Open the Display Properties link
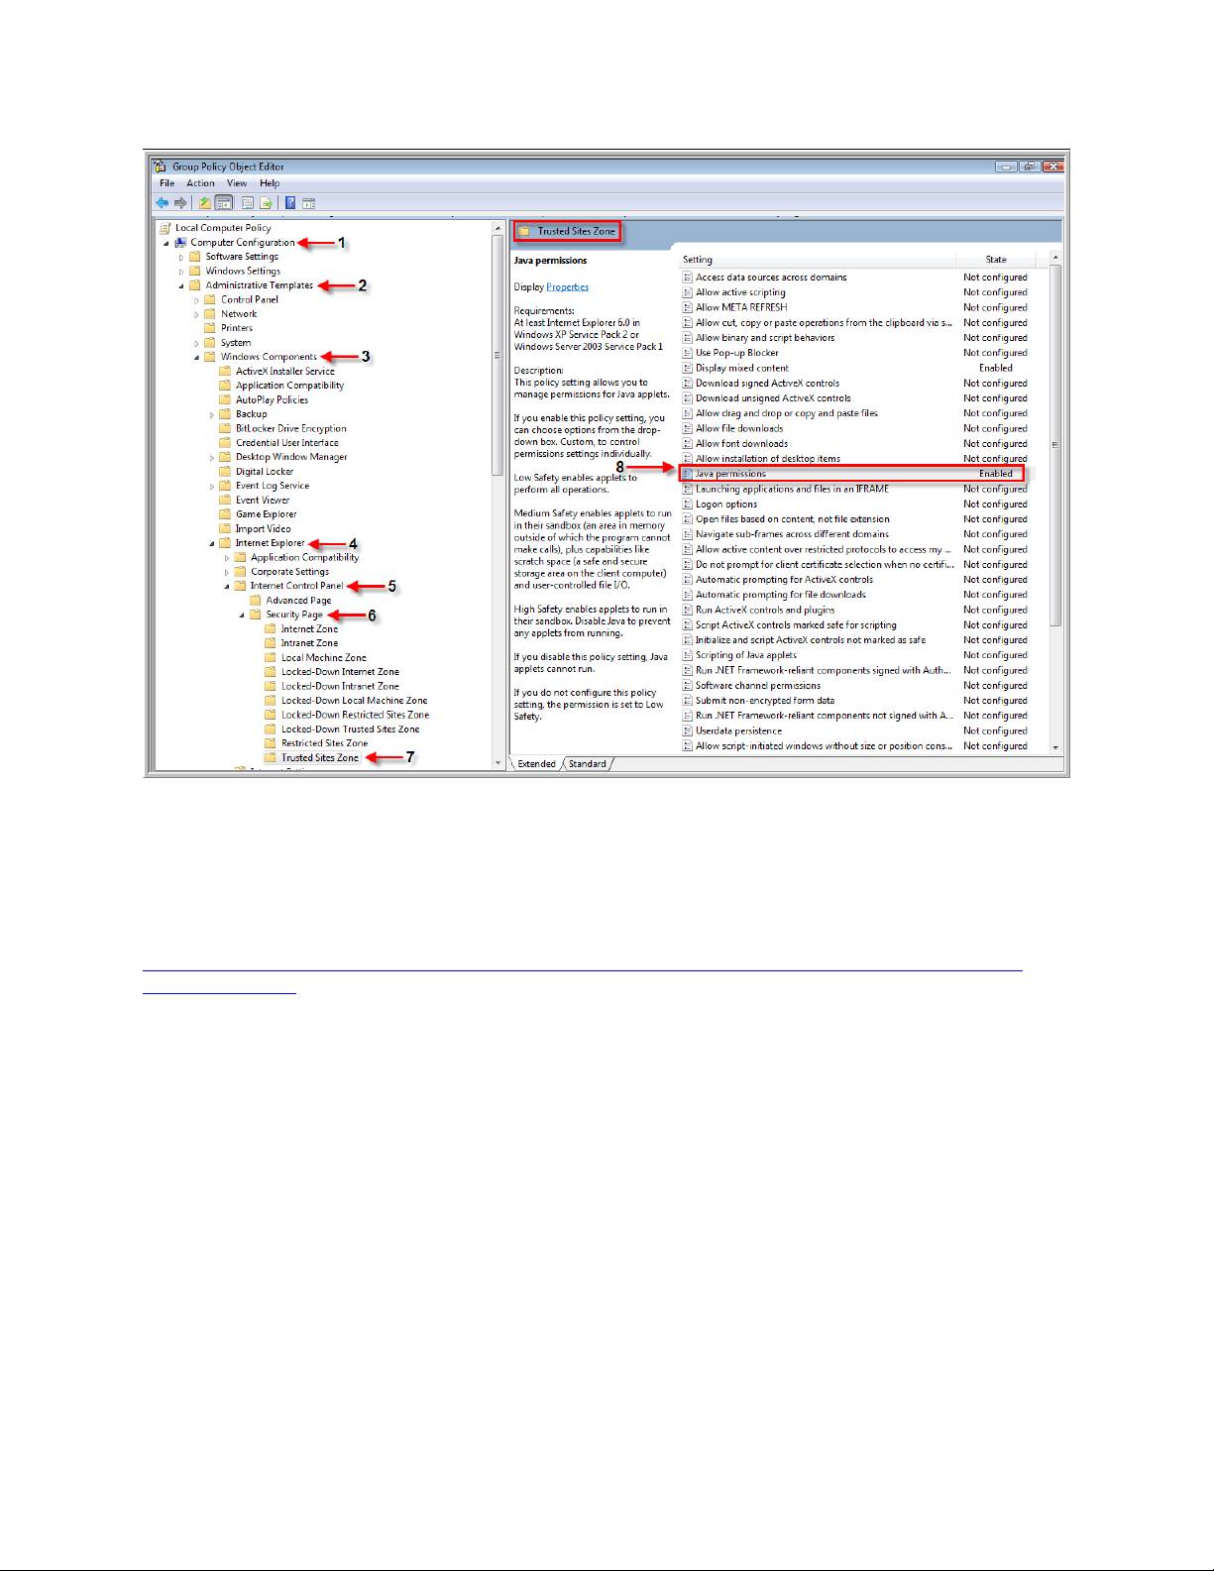This screenshot has width=1214, height=1571. tap(567, 287)
